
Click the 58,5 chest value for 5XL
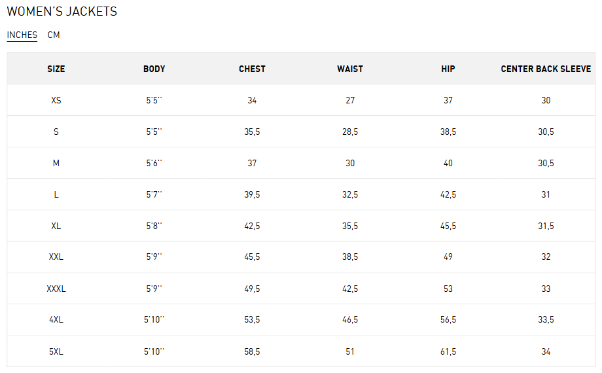pyautogui.click(x=252, y=351)
